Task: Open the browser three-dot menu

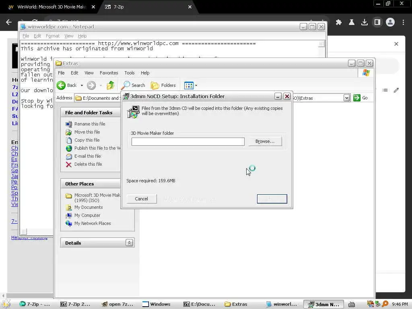Action: click(403, 23)
